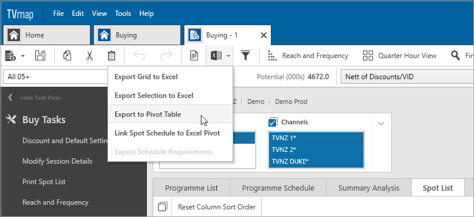Screen dimensions: 474x217
Task: Choose Export to Pivot Table
Action: [170, 114]
